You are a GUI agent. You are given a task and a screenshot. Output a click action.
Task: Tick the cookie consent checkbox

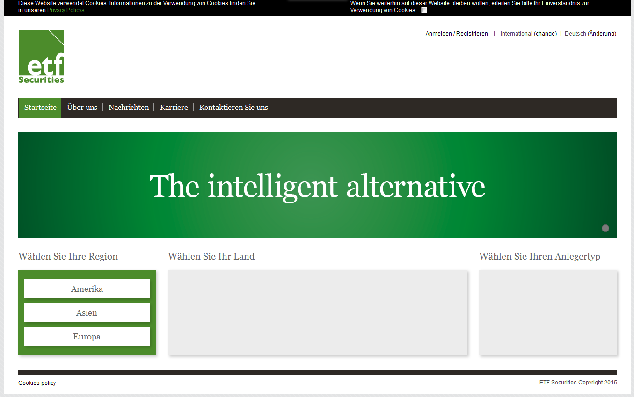[424, 10]
